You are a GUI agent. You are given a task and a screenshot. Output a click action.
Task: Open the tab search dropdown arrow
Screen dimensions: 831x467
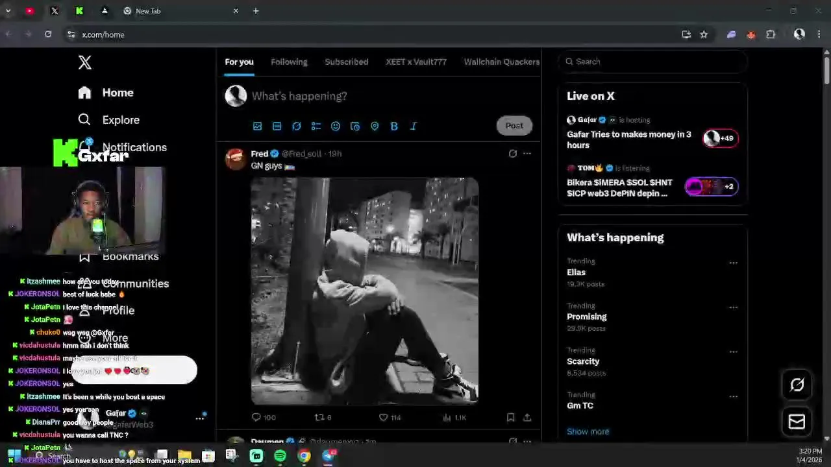pos(8,11)
